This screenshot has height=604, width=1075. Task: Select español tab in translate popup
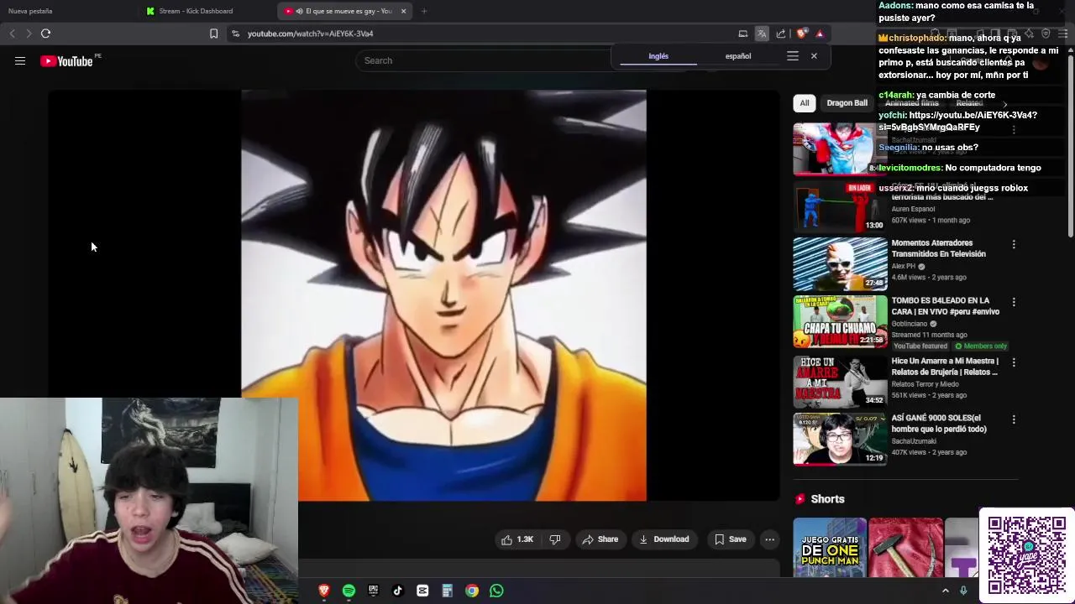(738, 56)
